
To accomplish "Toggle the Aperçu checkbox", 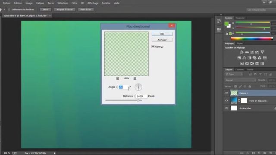I will (153, 46).
